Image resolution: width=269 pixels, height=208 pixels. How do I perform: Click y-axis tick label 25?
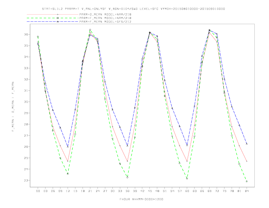click(x=26, y=158)
